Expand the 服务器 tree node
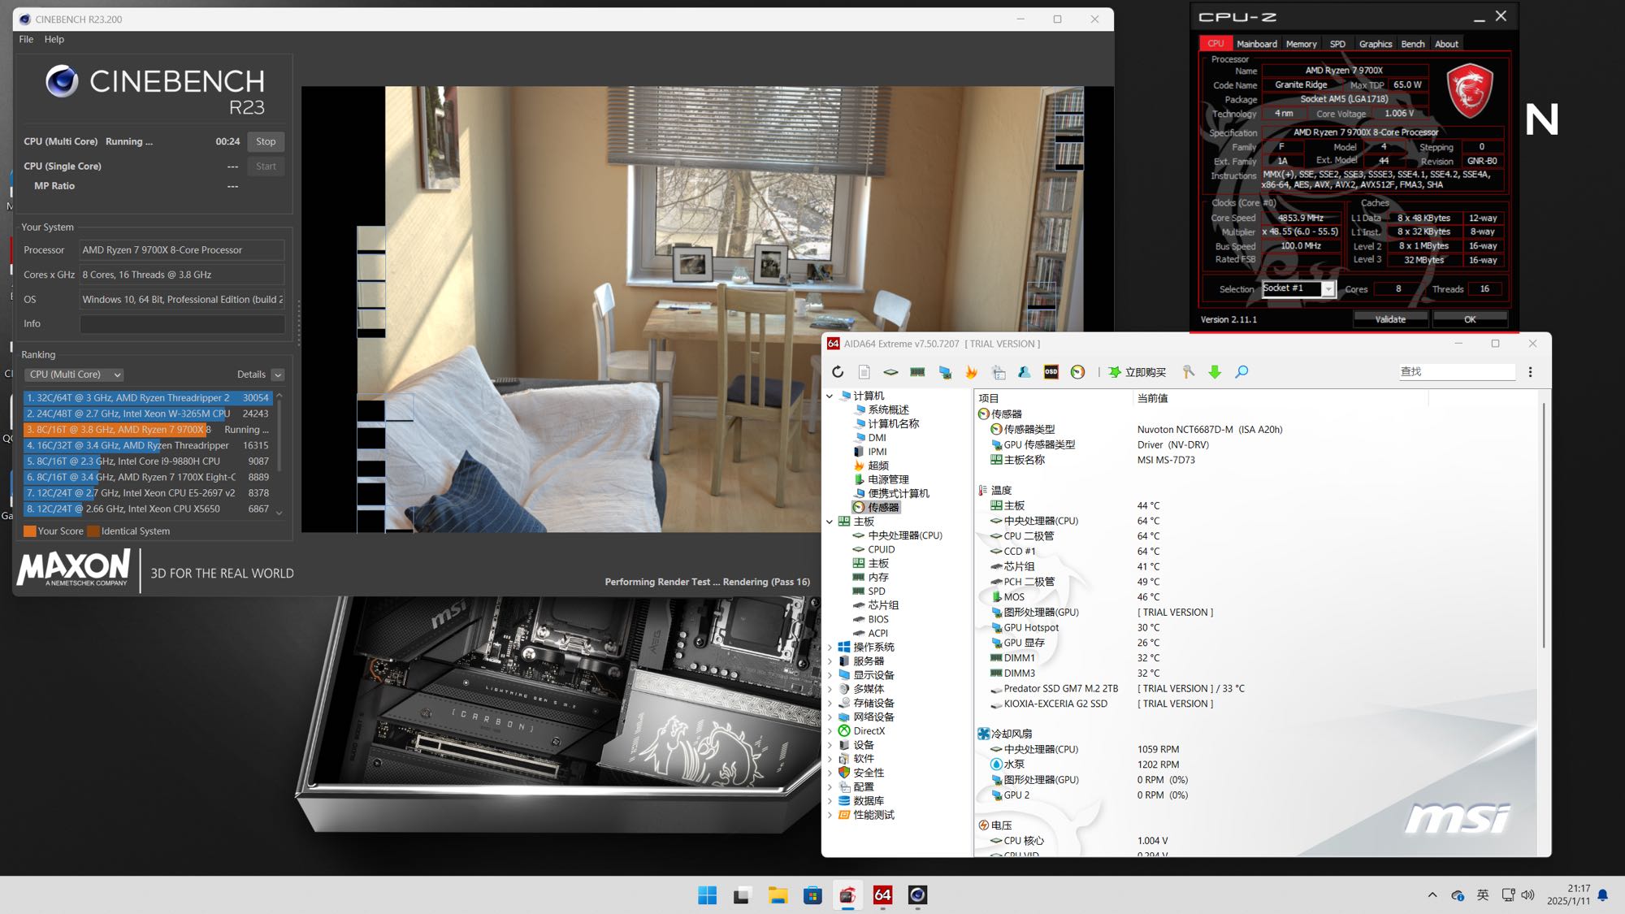 point(830,661)
